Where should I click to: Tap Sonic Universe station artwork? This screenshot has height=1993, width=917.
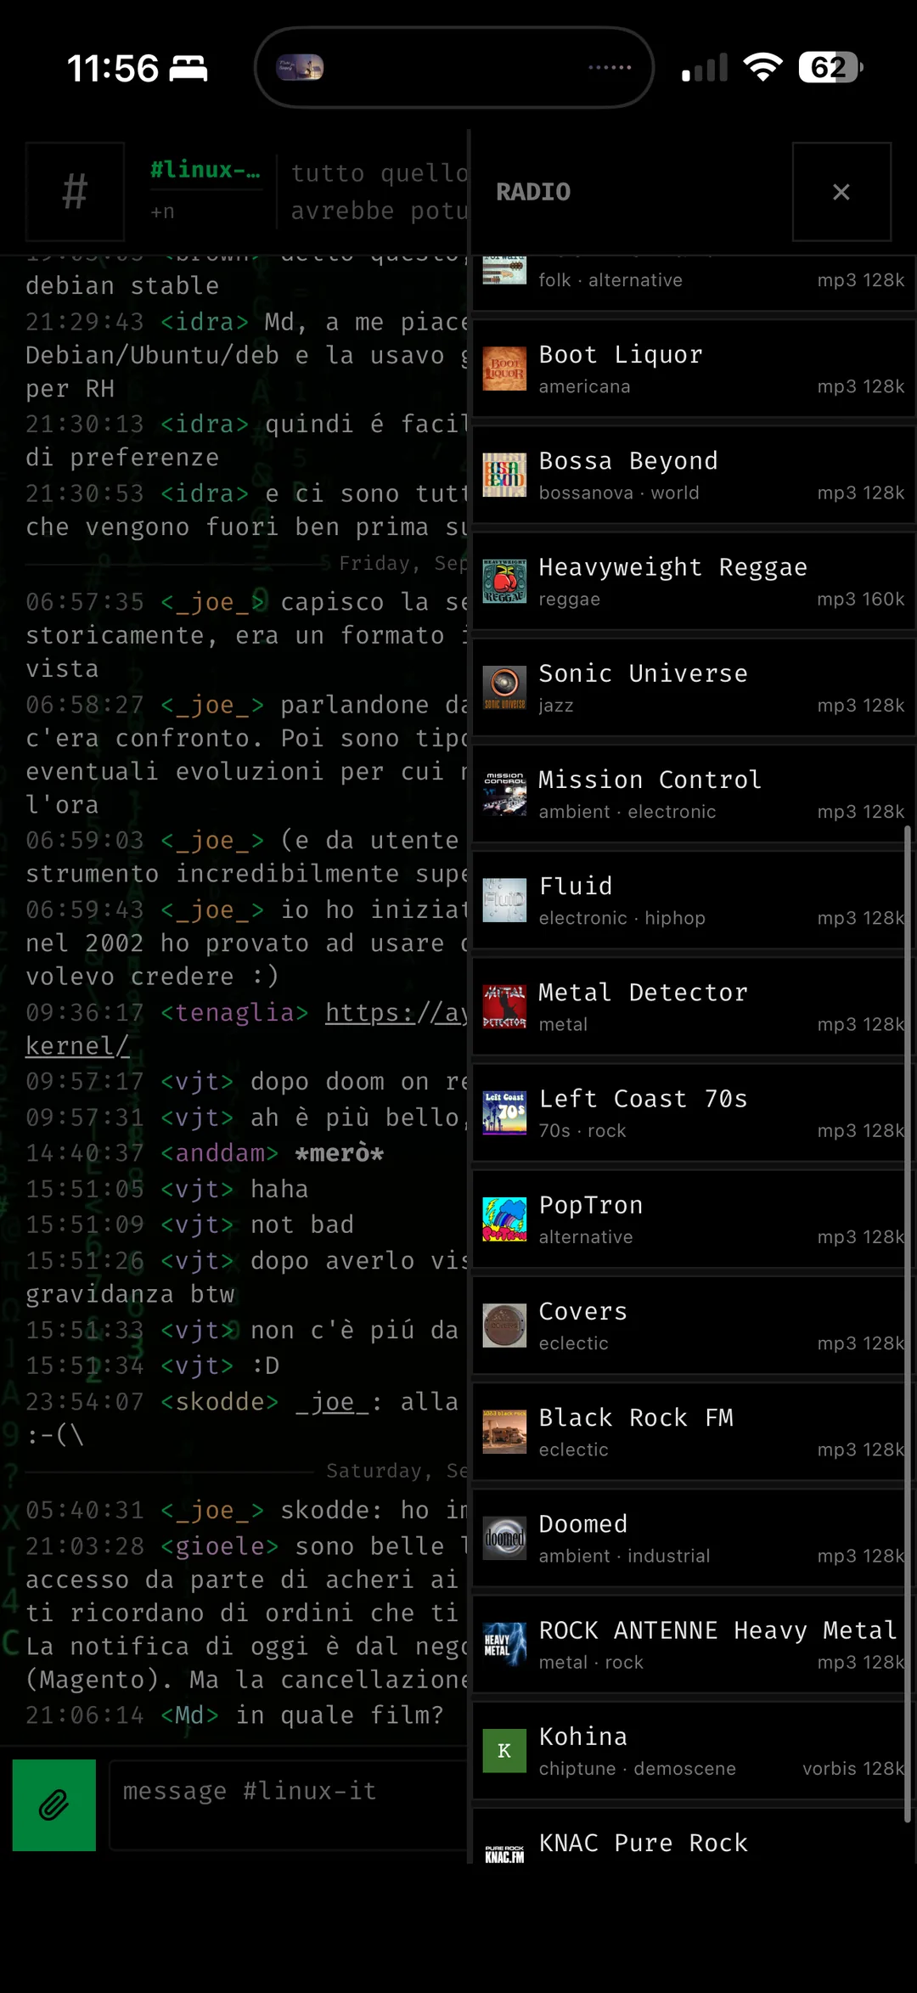[x=504, y=687]
